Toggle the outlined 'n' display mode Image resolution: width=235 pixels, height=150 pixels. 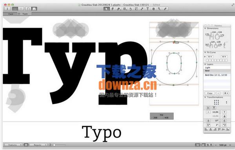[28, 9]
